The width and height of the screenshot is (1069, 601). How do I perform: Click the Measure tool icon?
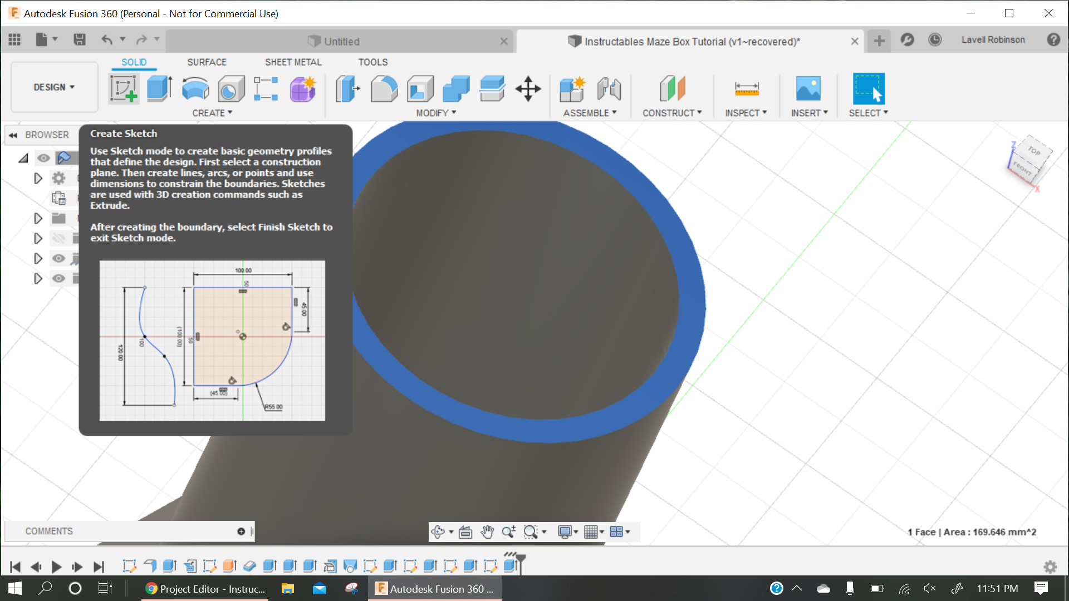coord(747,88)
